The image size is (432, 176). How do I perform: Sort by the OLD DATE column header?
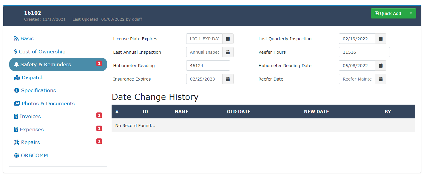(239, 112)
